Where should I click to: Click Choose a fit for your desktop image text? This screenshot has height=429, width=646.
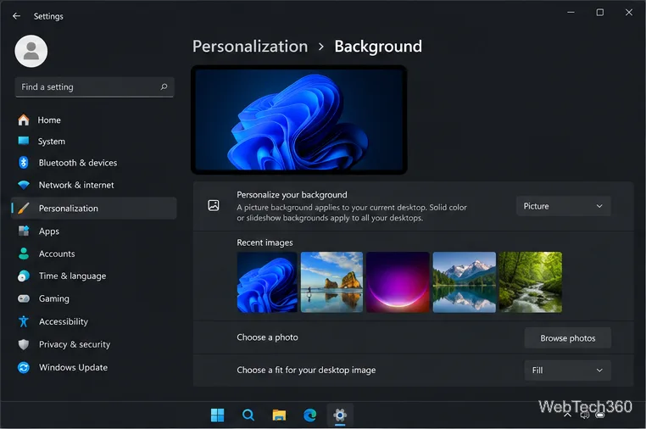pyautogui.click(x=306, y=370)
